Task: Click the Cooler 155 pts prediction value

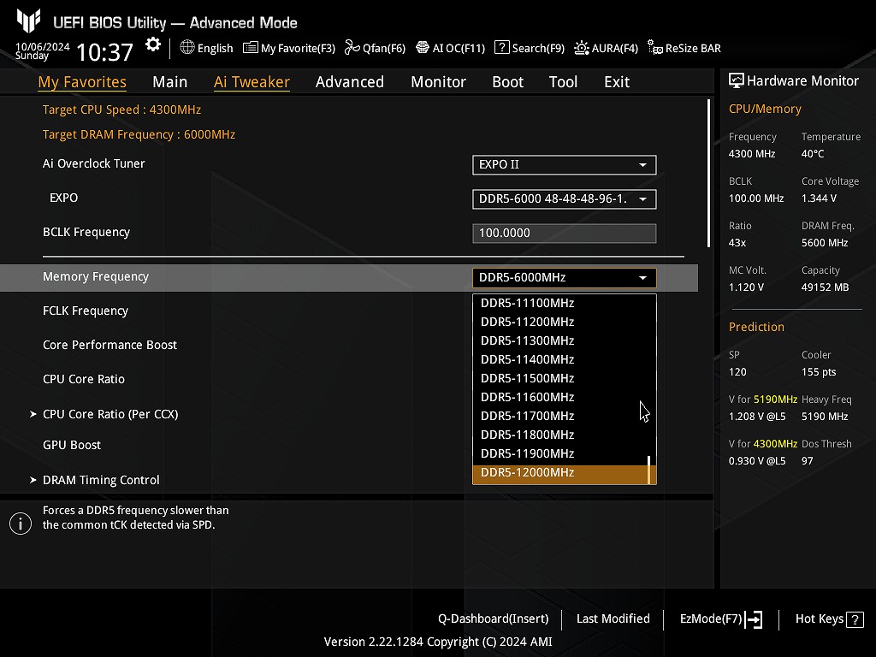Action: pos(819,372)
